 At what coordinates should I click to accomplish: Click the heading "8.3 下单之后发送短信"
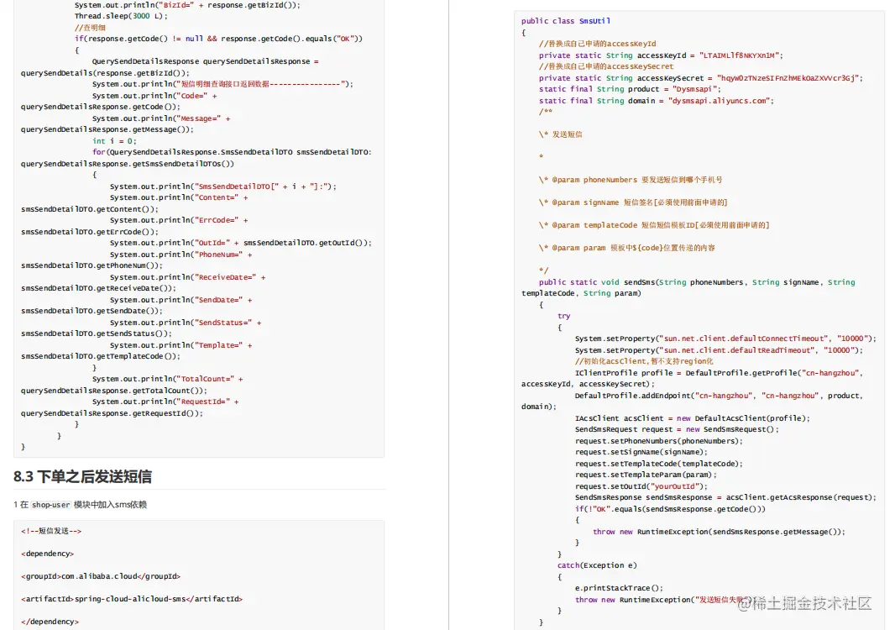point(83,476)
